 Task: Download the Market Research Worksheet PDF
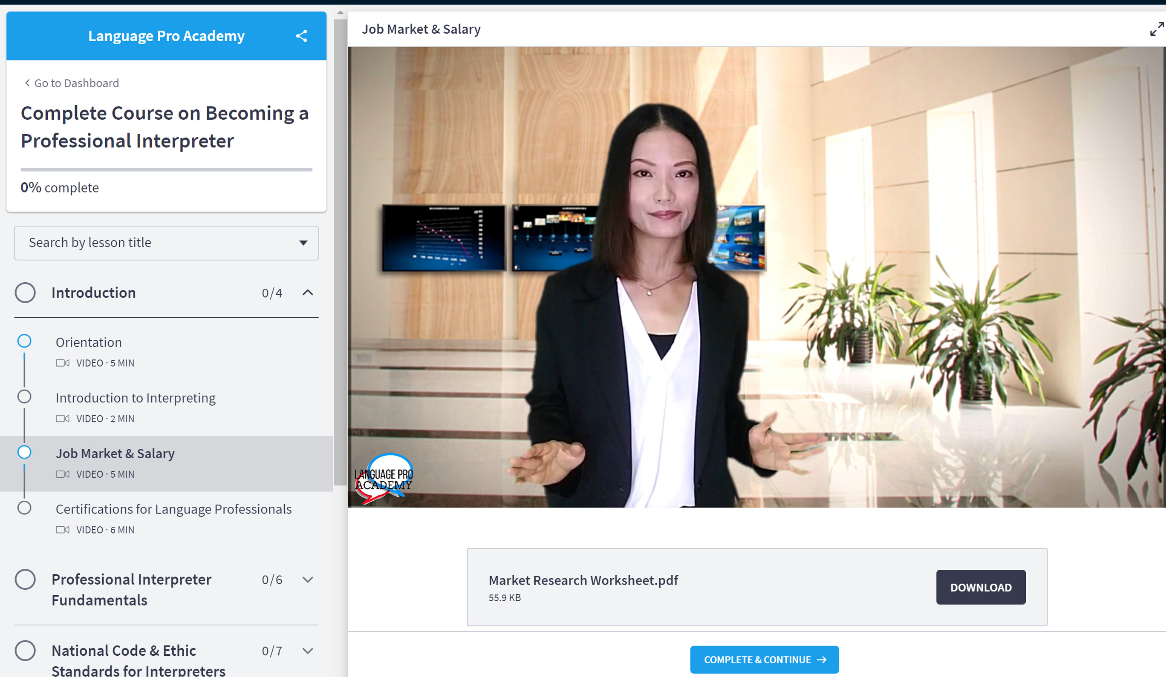981,587
